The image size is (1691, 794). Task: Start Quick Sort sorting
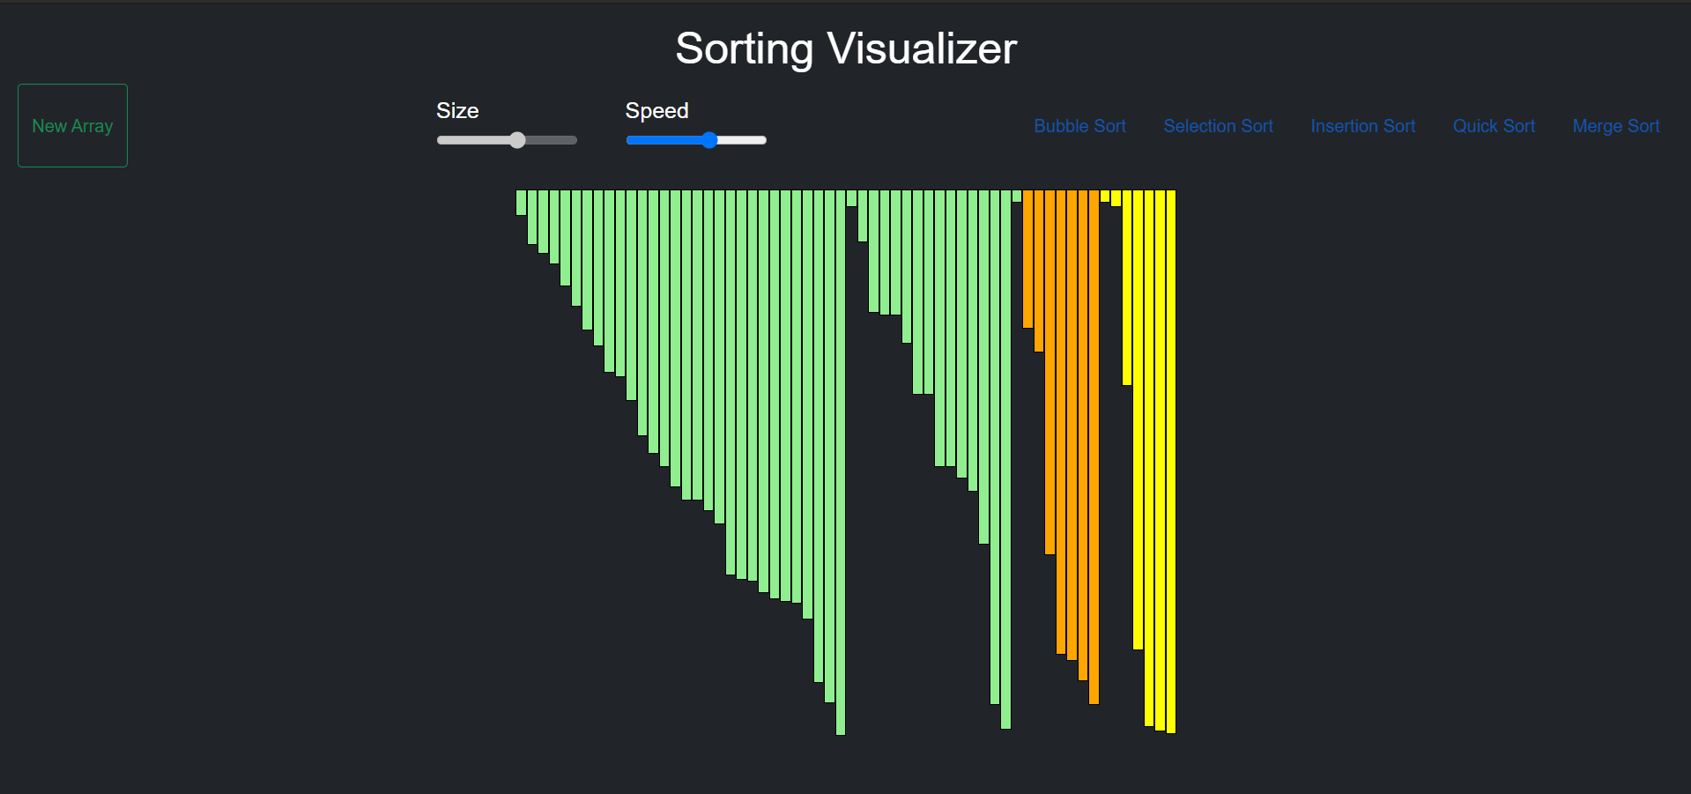[1493, 126]
